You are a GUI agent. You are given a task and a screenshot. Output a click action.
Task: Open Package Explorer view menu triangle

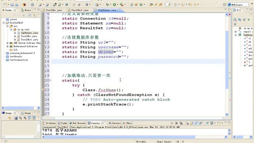click(38, 15)
